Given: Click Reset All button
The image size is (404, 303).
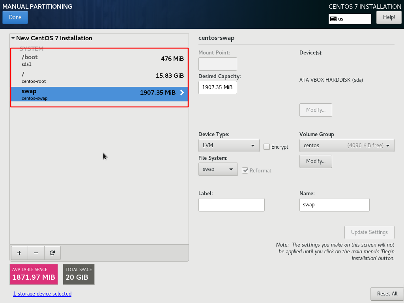Looking at the screenshot, I should pyautogui.click(x=387, y=294).
